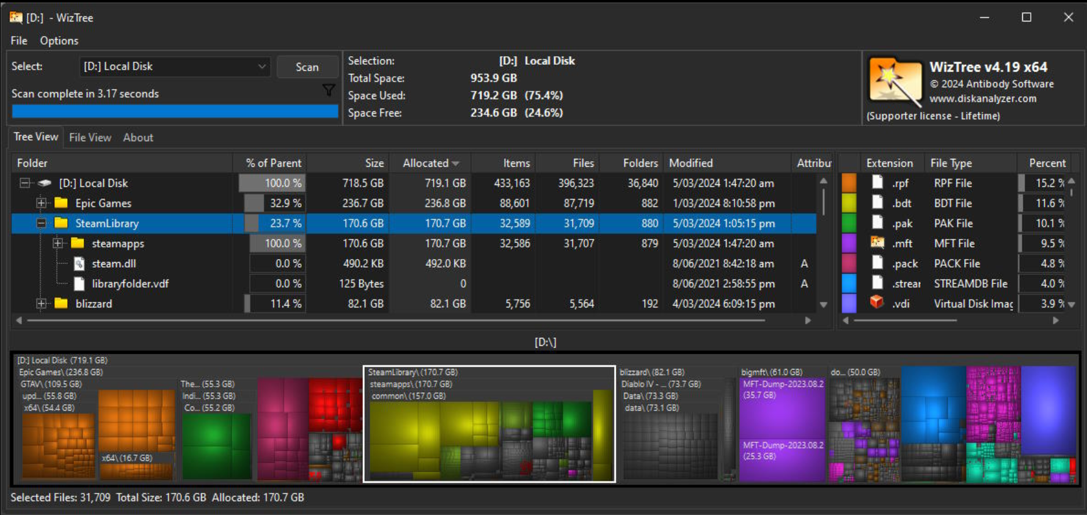Screen dimensions: 1087x515
Task: Click the .pack file type icon
Action: [x=877, y=263]
